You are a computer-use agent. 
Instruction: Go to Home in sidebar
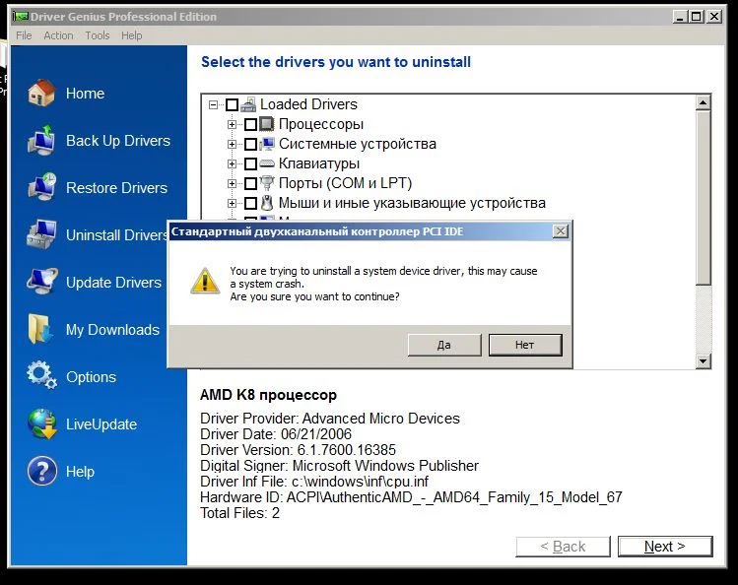point(85,94)
